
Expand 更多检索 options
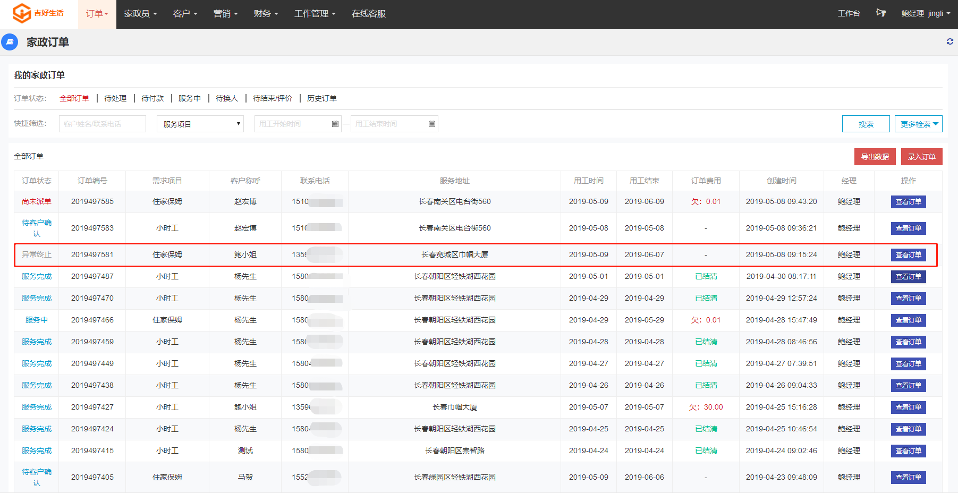coord(919,124)
